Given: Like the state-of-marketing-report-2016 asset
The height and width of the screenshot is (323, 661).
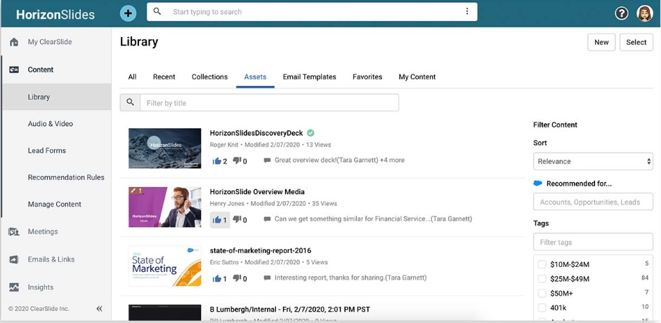Looking at the screenshot, I should pos(216,278).
